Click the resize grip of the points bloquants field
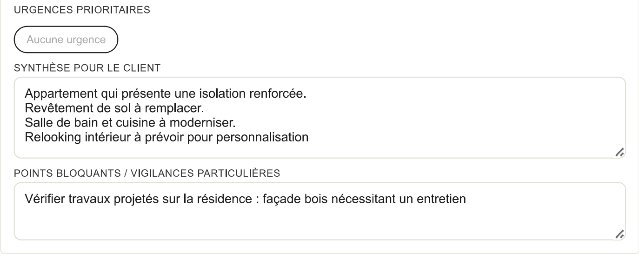Viewport: 639px width, 254px height. tap(619, 235)
